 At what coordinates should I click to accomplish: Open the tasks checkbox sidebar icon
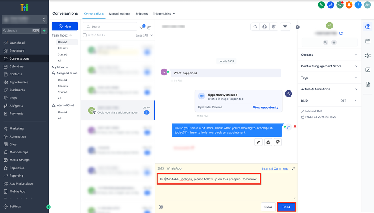(368, 70)
